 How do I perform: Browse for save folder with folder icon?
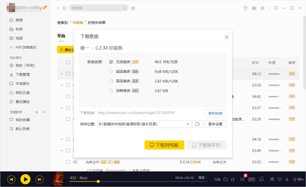(197, 124)
